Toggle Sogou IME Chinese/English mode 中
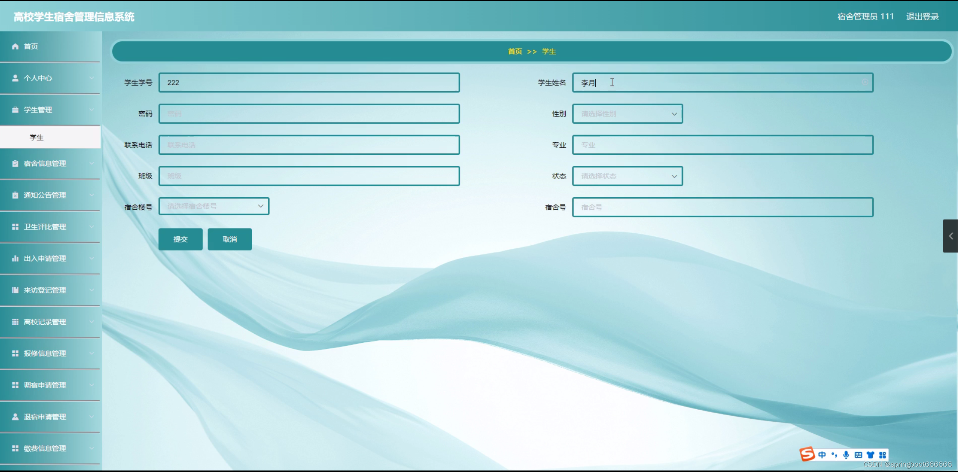 (x=822, y=455)
